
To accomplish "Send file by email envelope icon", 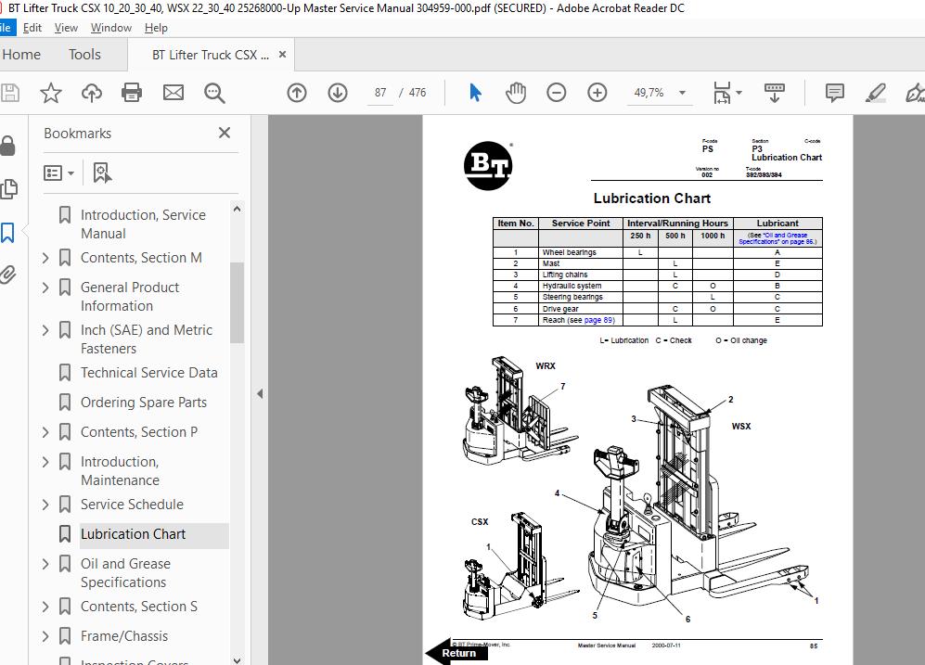I will click(173, 93).
